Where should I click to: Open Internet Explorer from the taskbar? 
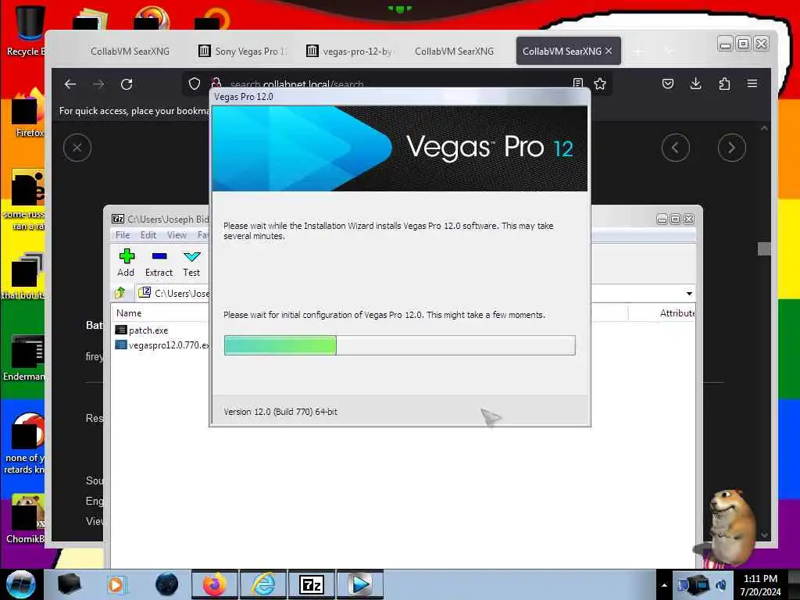pos(263,584)
